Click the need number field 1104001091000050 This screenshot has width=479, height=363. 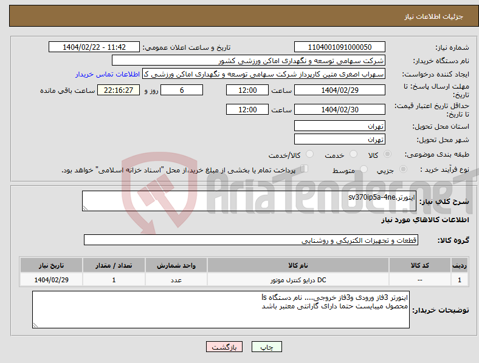tap(340, 47)
